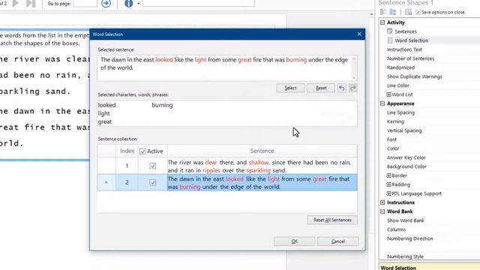Click the next page play arrow icon
Screen dimensions: 480x270
point(15,3)
